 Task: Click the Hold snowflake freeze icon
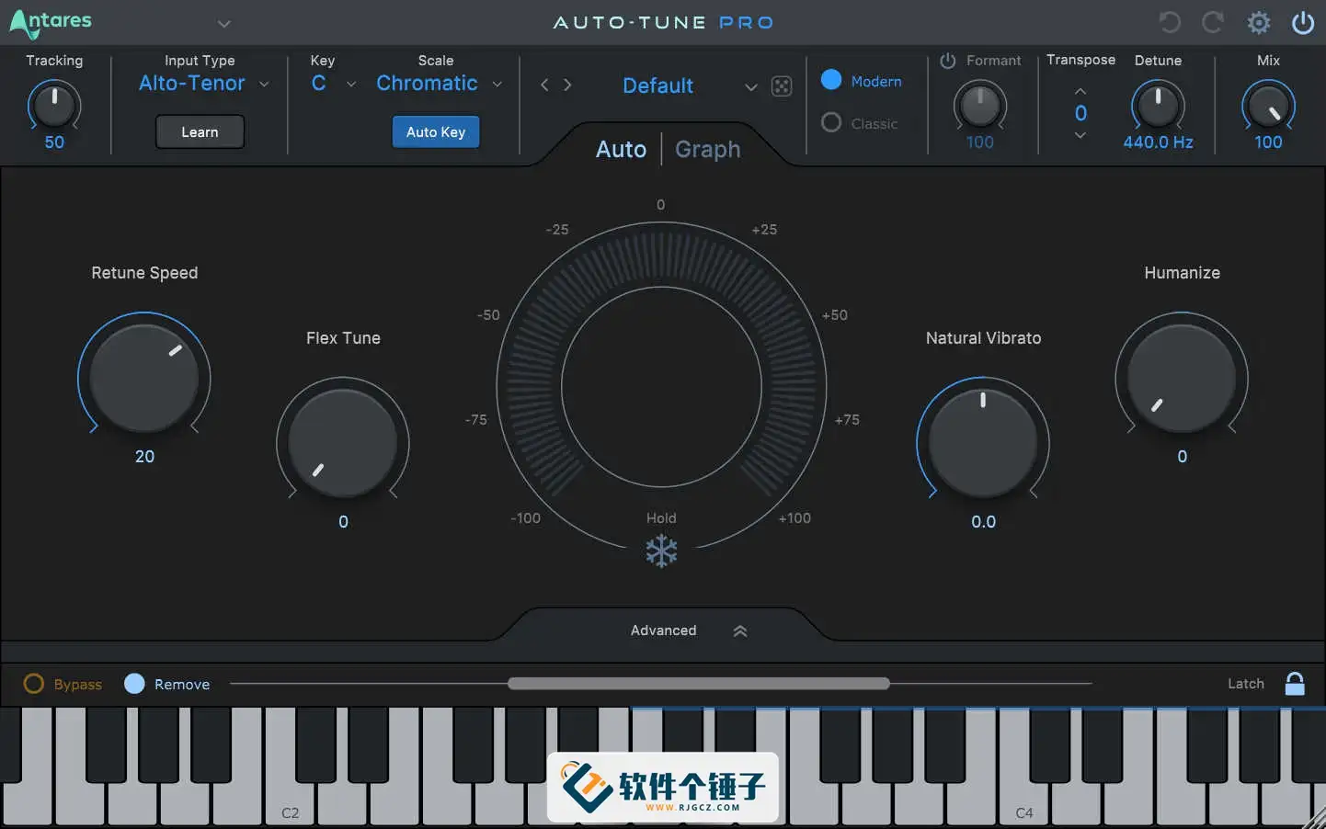[661, 551]
